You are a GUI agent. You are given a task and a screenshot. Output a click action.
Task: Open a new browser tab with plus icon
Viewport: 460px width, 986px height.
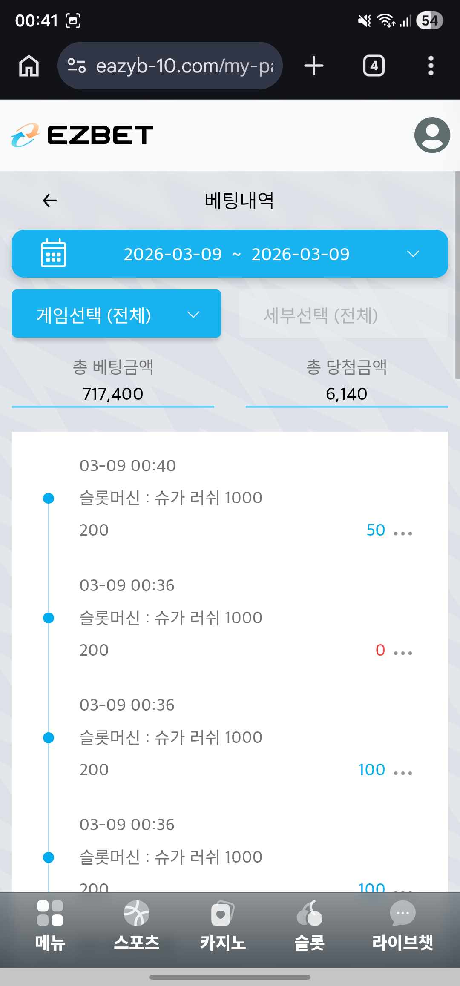[314, 66]
